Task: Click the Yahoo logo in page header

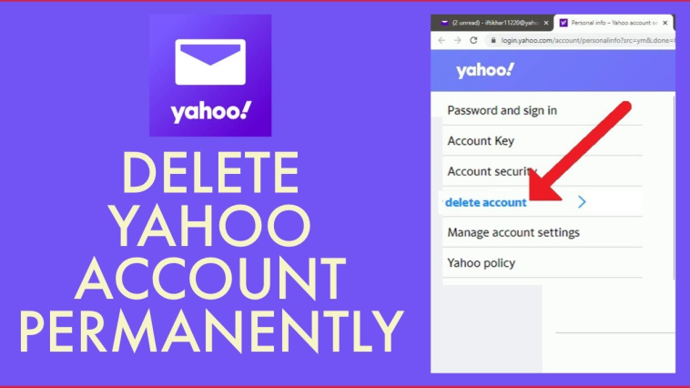Action: [x=485, y=70]
